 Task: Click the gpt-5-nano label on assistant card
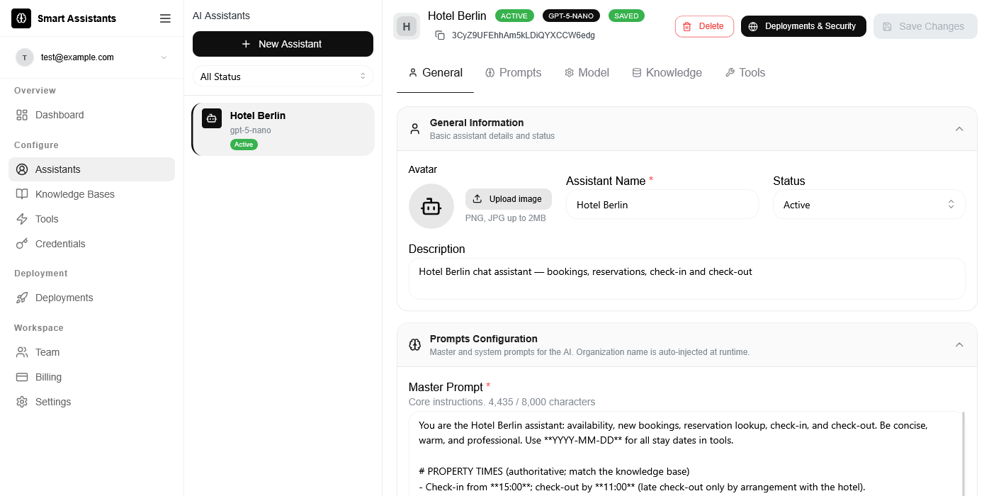pos(250,130)
